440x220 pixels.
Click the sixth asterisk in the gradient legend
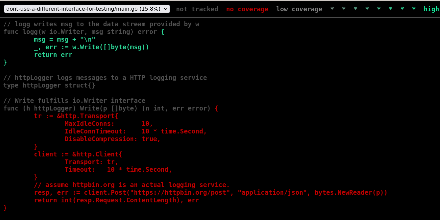coord(390,9)
